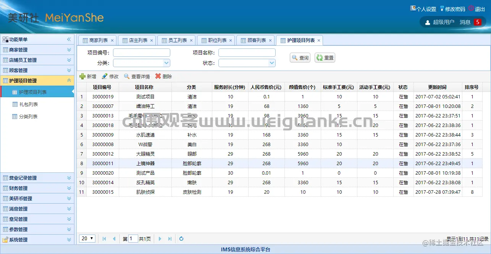This screenshot has height=254, width=491.
Task: Select the 护理项目列表 tab
Action: pos(300,40)
